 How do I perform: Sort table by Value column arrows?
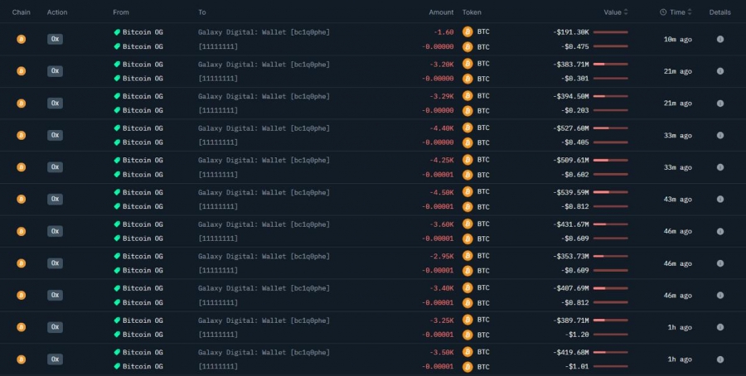click(x=626, y=12)
